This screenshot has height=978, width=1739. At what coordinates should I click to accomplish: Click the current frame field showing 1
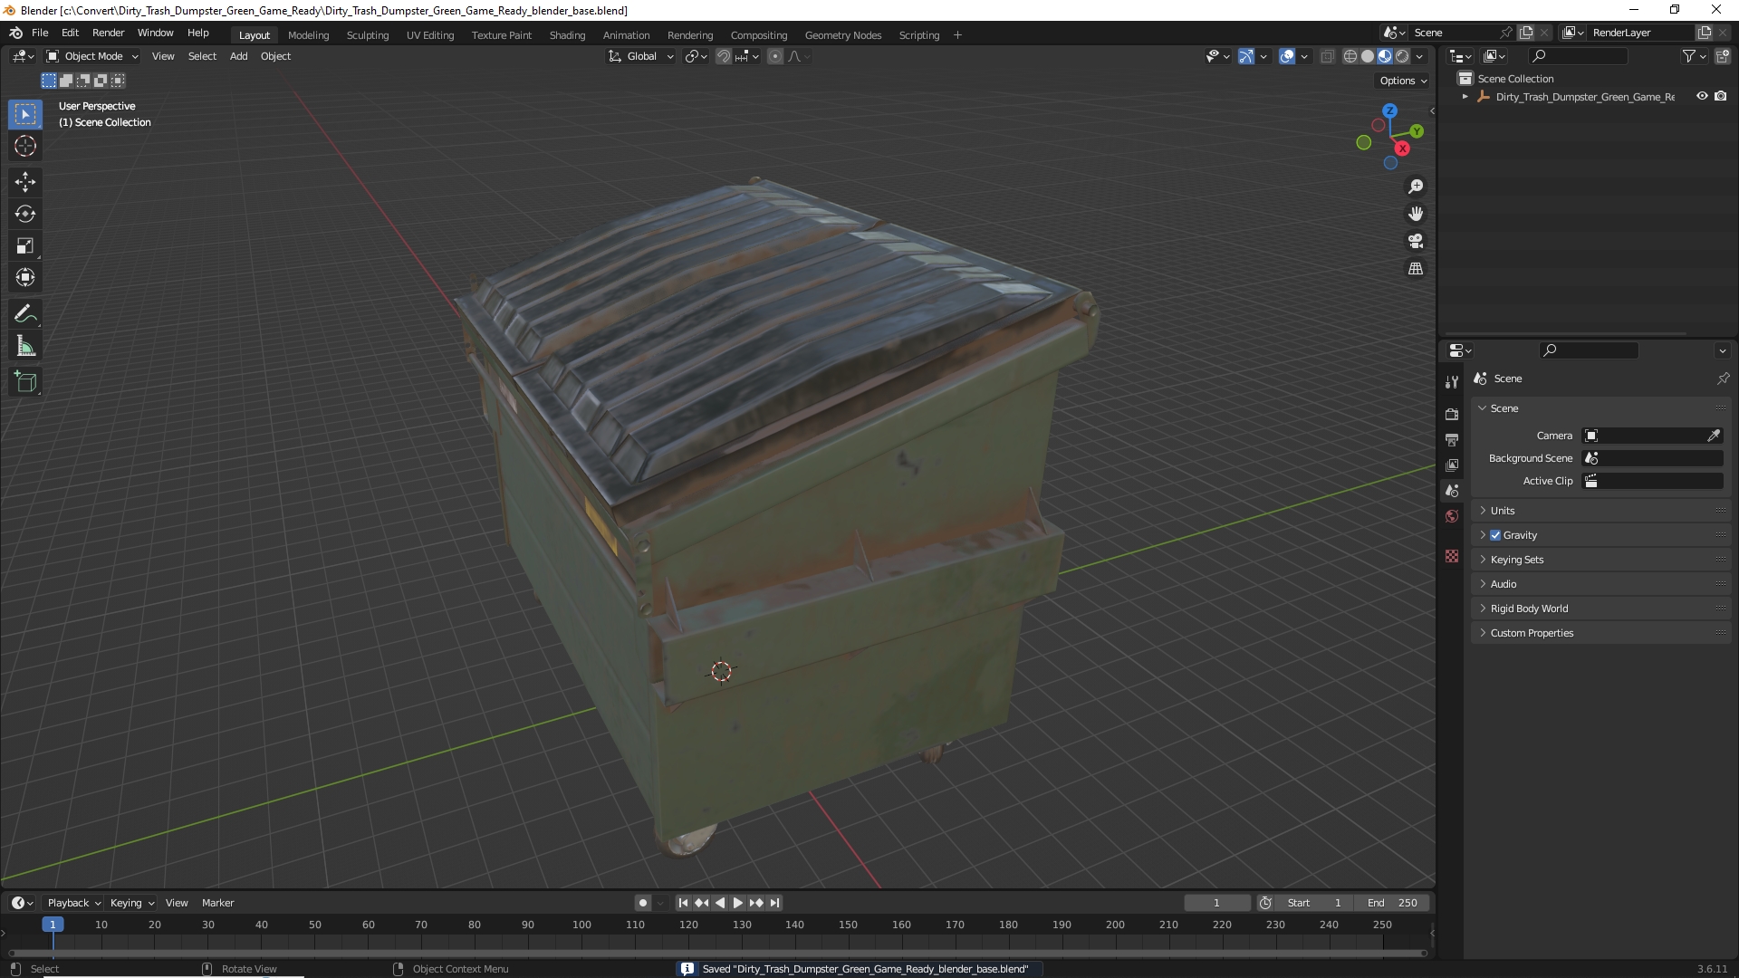[x=1217, y=903]
